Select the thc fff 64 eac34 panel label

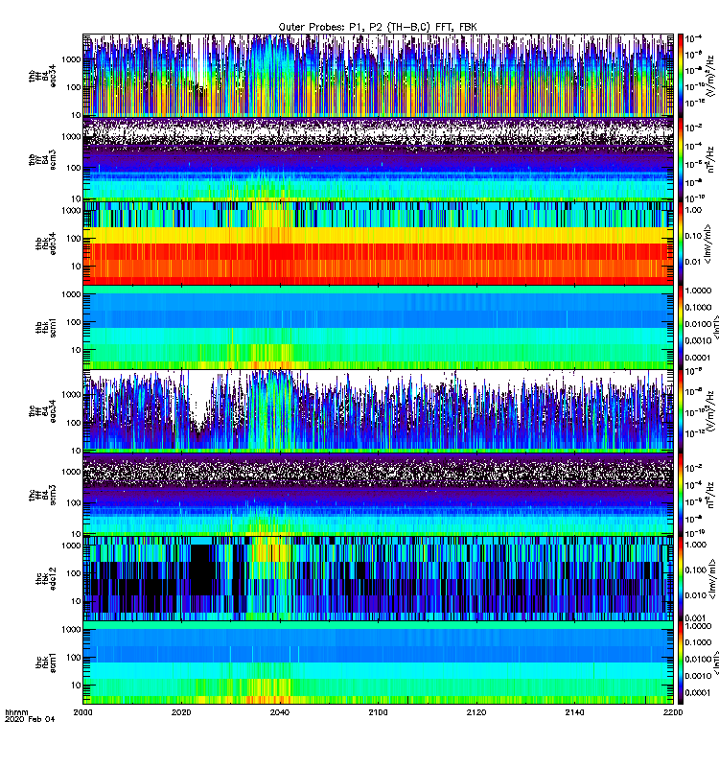point(42,411)
